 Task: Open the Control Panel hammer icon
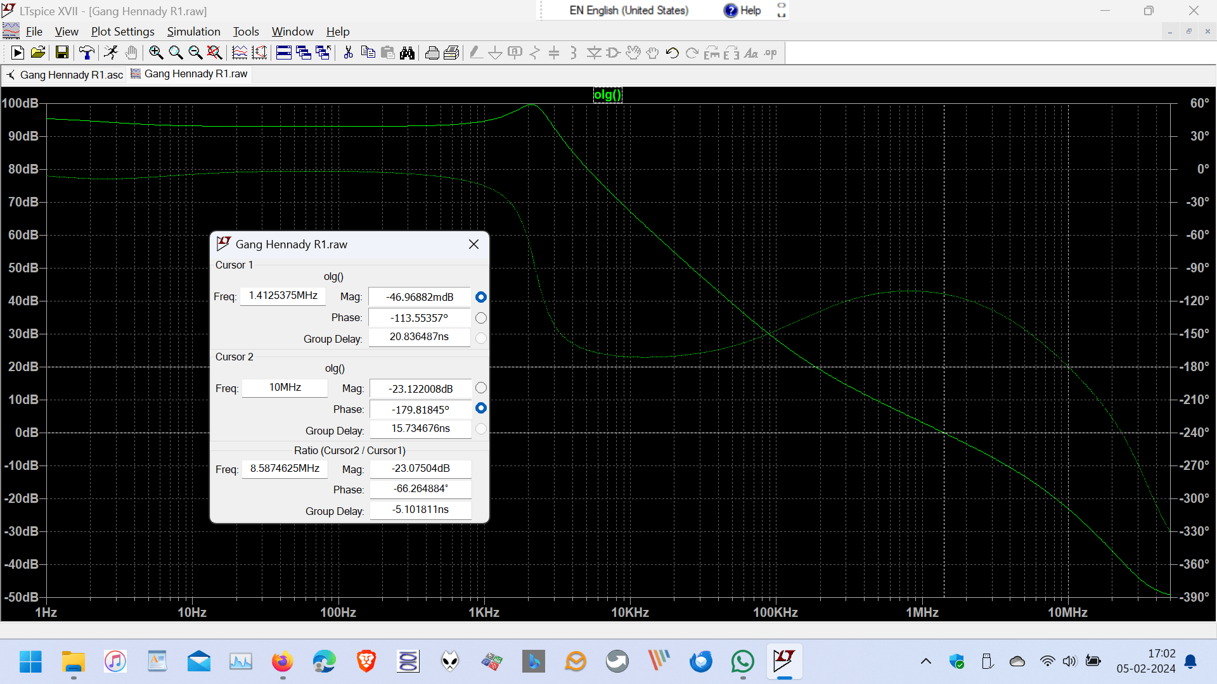tap(87, 53)
